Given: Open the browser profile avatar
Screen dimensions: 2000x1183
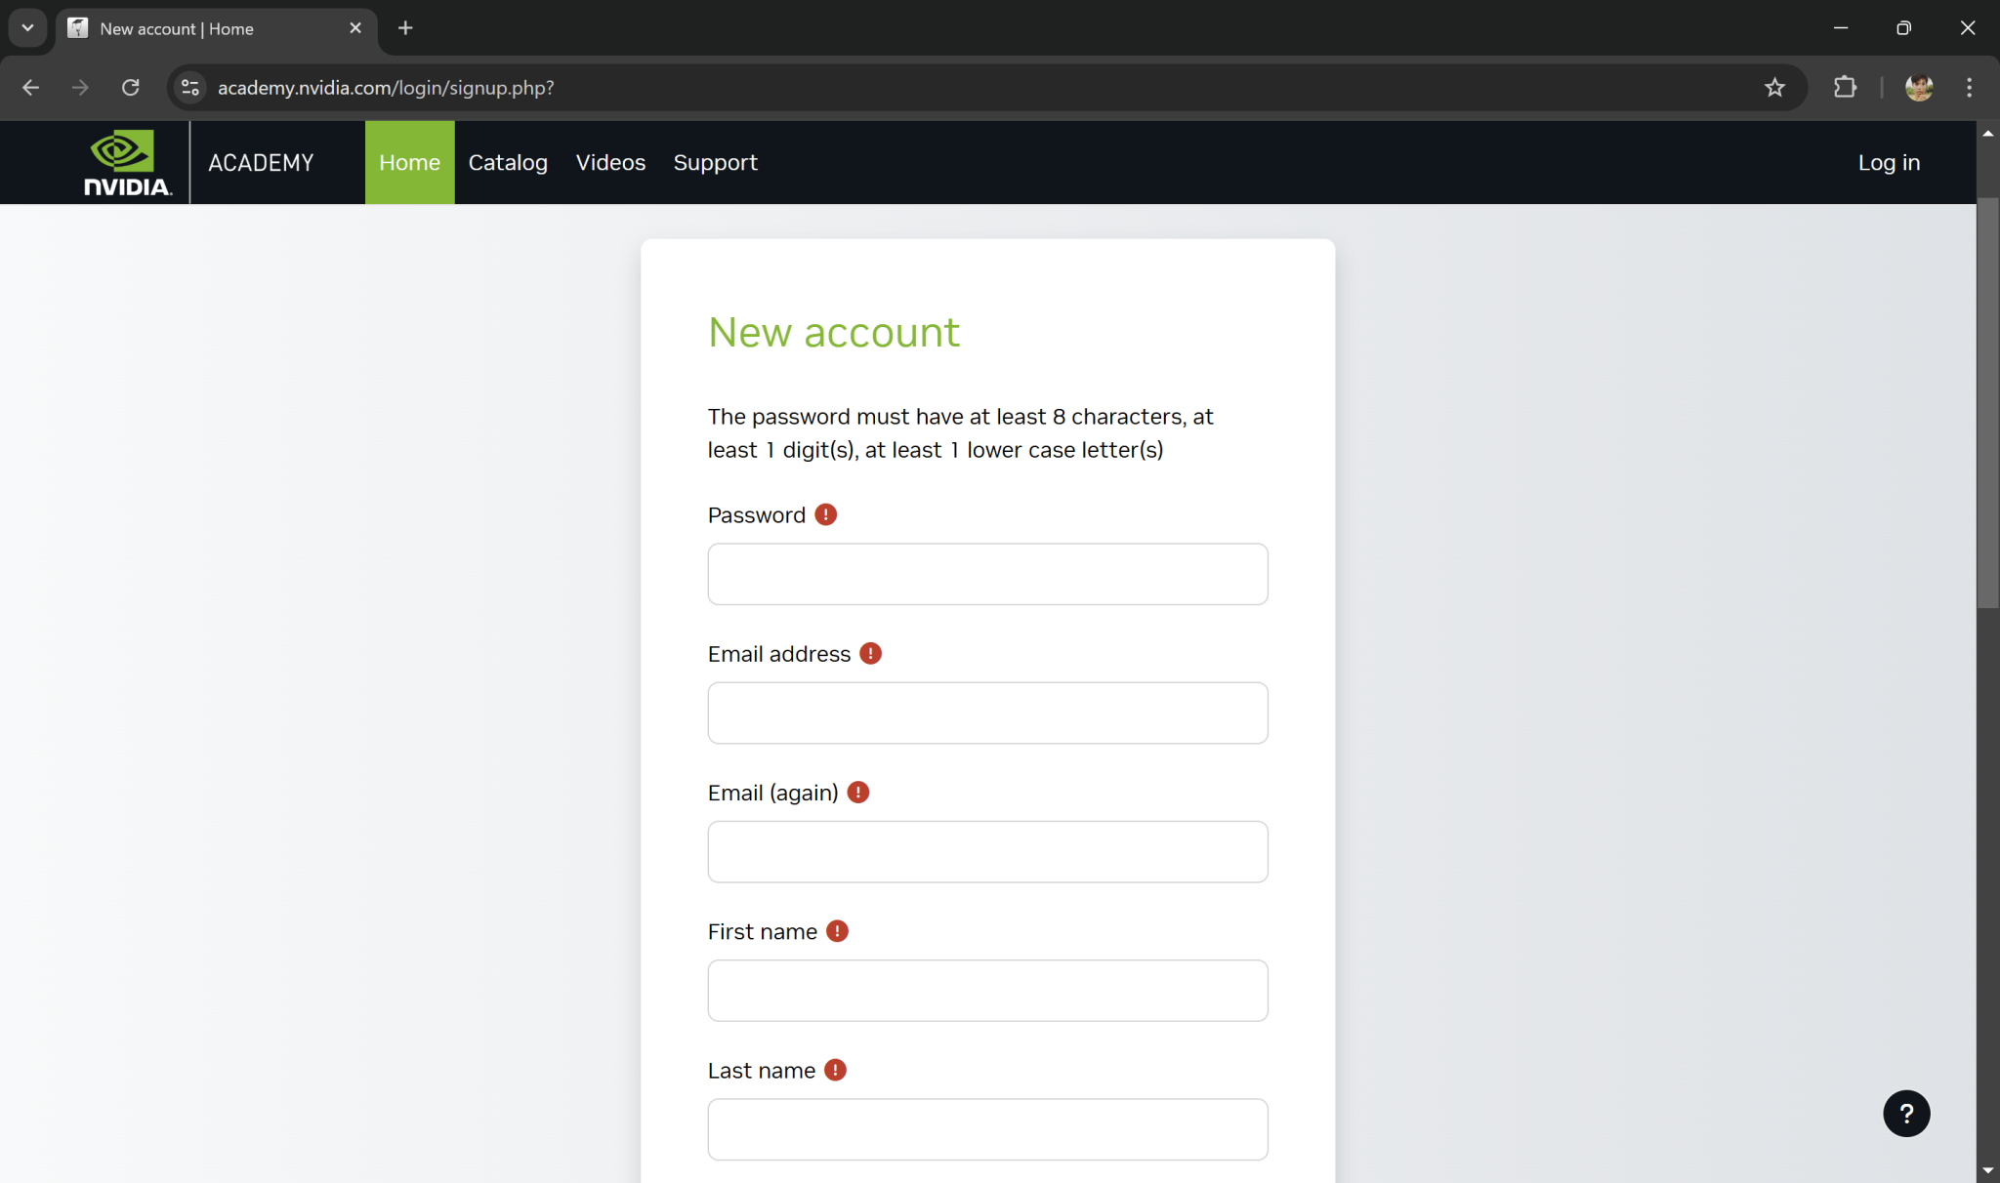Looking at the screenshot, I should click(x=1919, y=88).
